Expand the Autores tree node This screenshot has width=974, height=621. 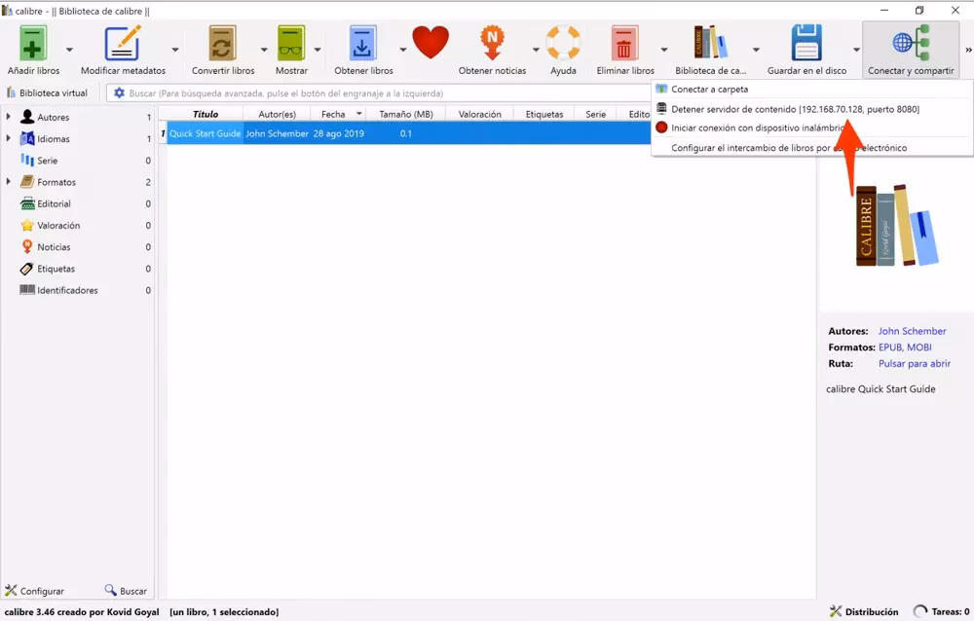(9, 118)
